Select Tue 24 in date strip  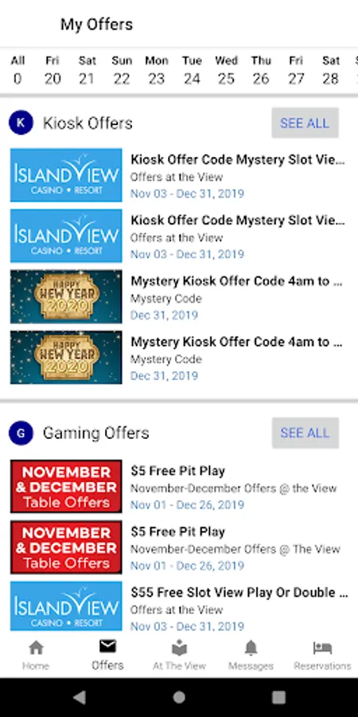[192, 70]
